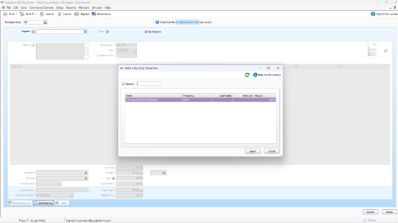The height and width of the screenshot is (223, 398).
Task: Open the Edit menu
Action: coord(16,7)
